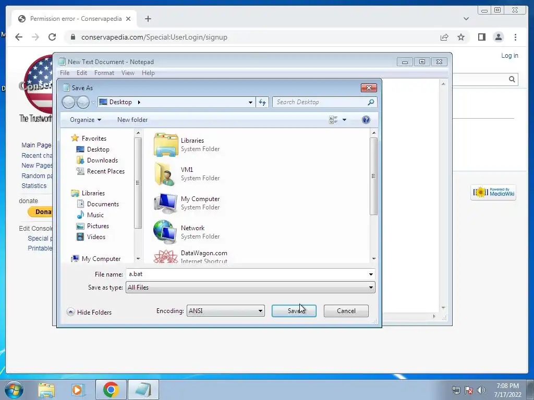Open Music library in navigation pane
The width and height of the screenshot is (534, 400).
(x=91, y=215)
